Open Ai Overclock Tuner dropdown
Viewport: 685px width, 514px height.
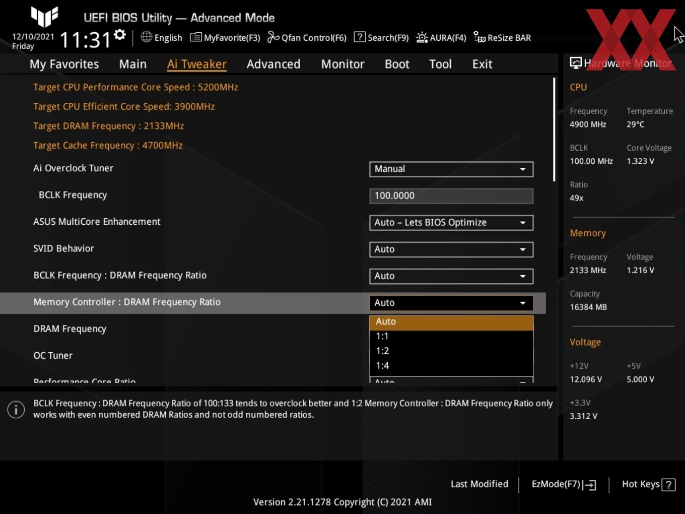click(451, 169)
